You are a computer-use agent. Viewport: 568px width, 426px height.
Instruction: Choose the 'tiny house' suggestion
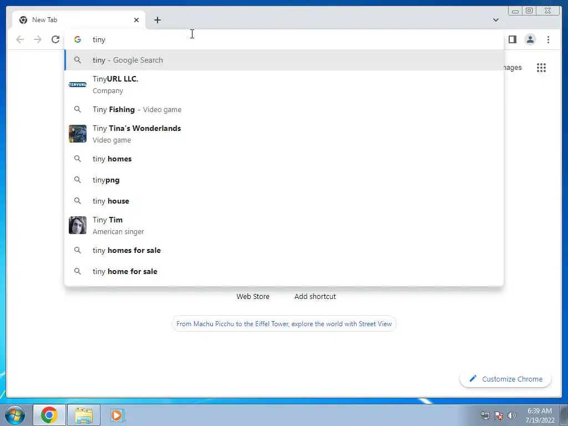[x=284, y=201]
